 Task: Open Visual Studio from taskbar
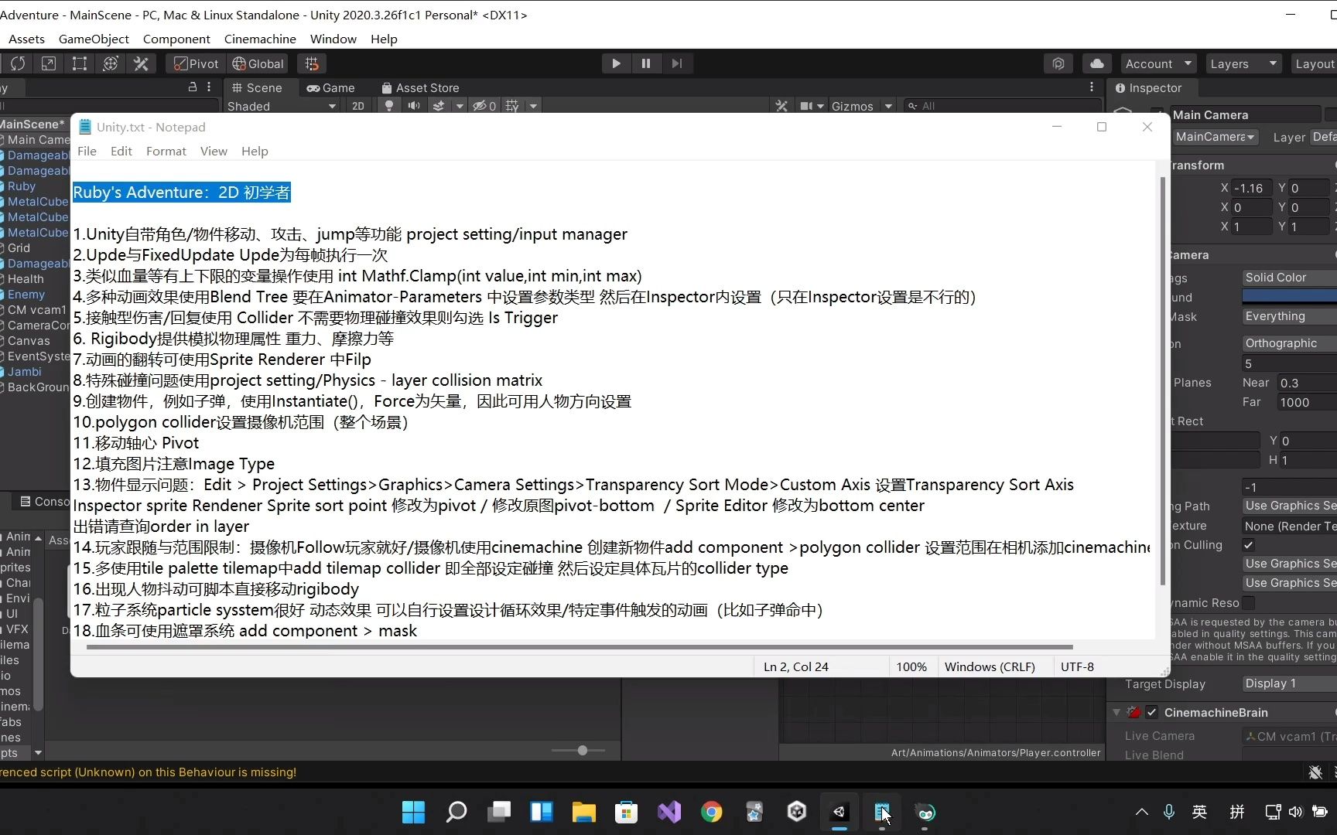[x=669, y=812]
